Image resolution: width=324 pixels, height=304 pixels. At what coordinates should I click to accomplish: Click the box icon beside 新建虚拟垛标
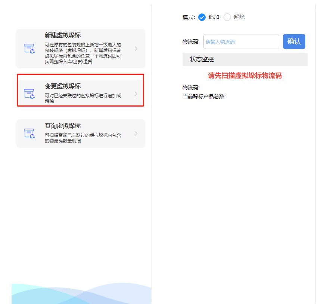tap(29, 49)
